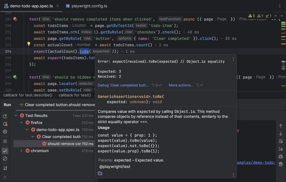
Task: Click soft-wrap icon in console toolbar
Action: 281,141
